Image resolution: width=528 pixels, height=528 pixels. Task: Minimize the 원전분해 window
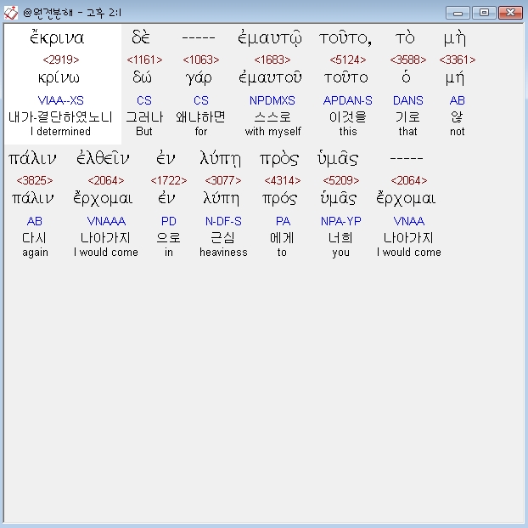coord(458,13)
